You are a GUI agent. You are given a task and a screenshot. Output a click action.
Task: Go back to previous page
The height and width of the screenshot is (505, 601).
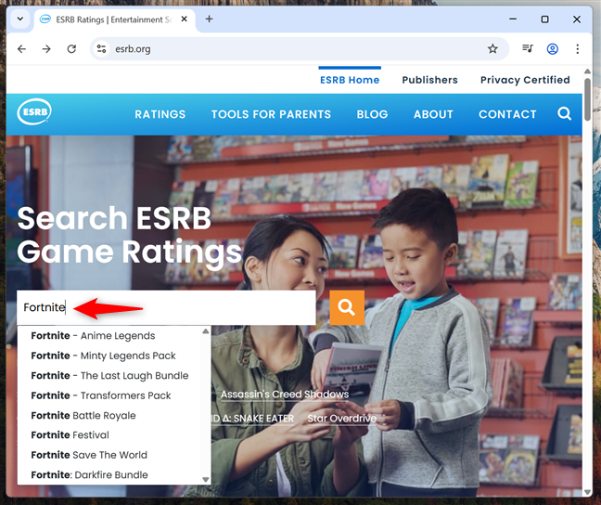(22, 48)
